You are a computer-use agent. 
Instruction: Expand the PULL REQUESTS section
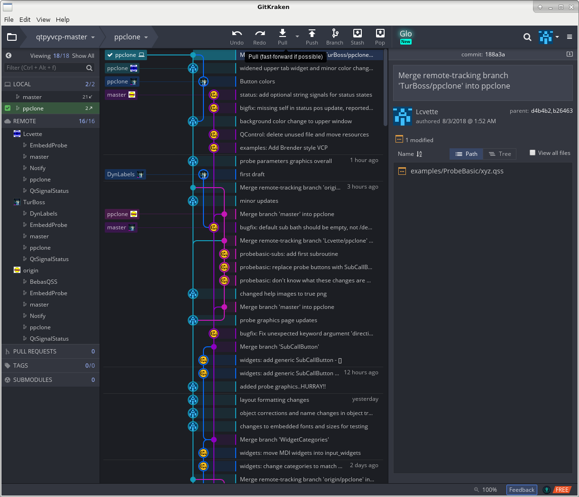click(50, 351)
